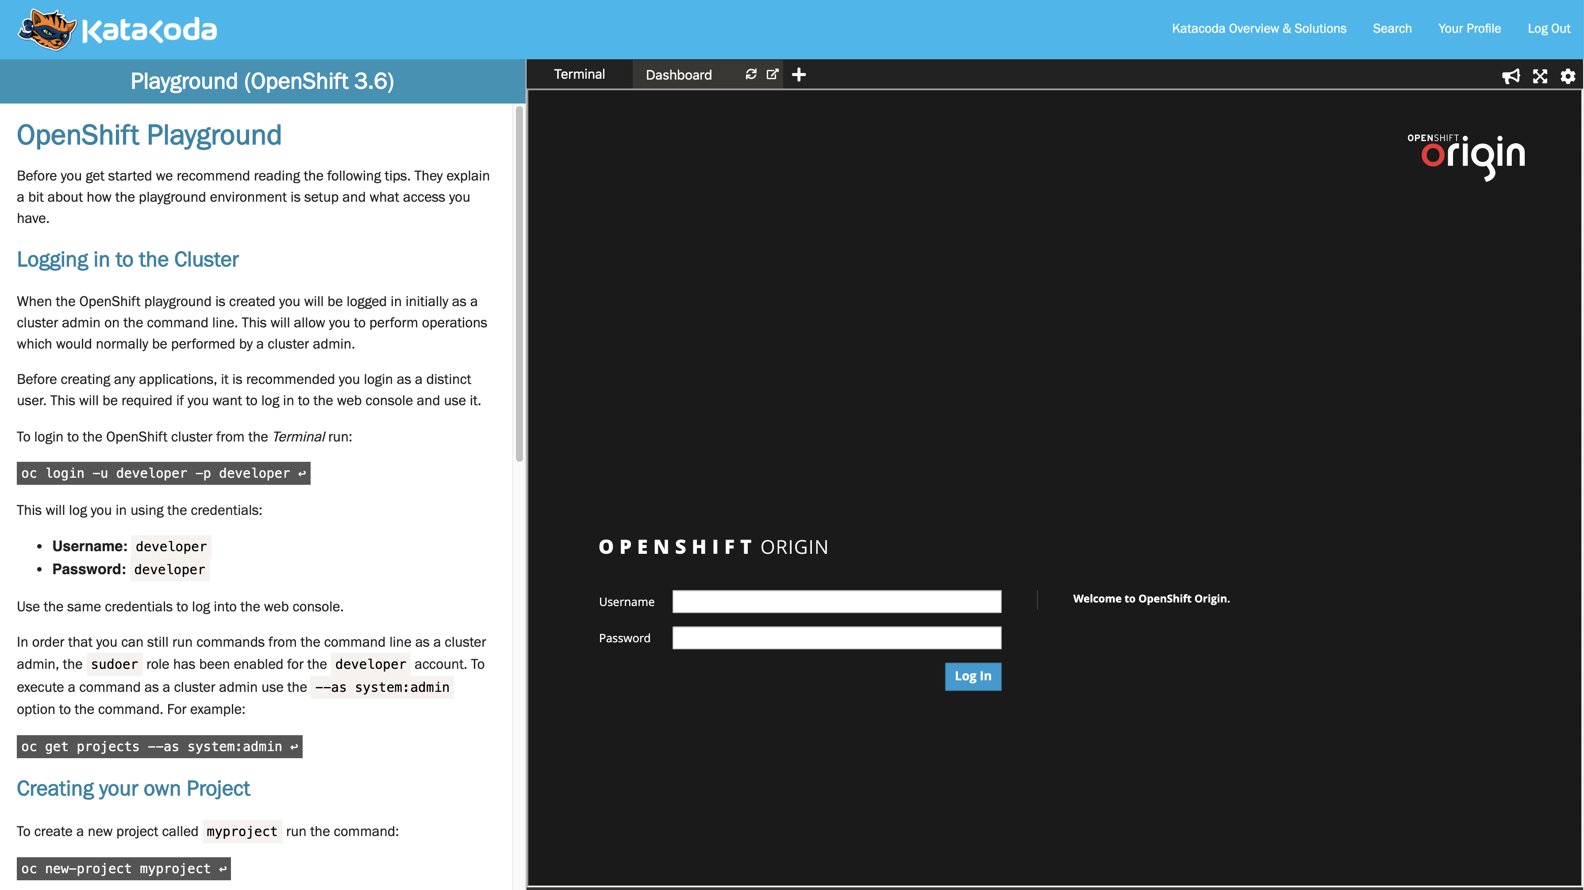This screenshot has height=890, width=1584.
Task: Click the instructions panel scrollbar
Action: (x=519, y=283)
